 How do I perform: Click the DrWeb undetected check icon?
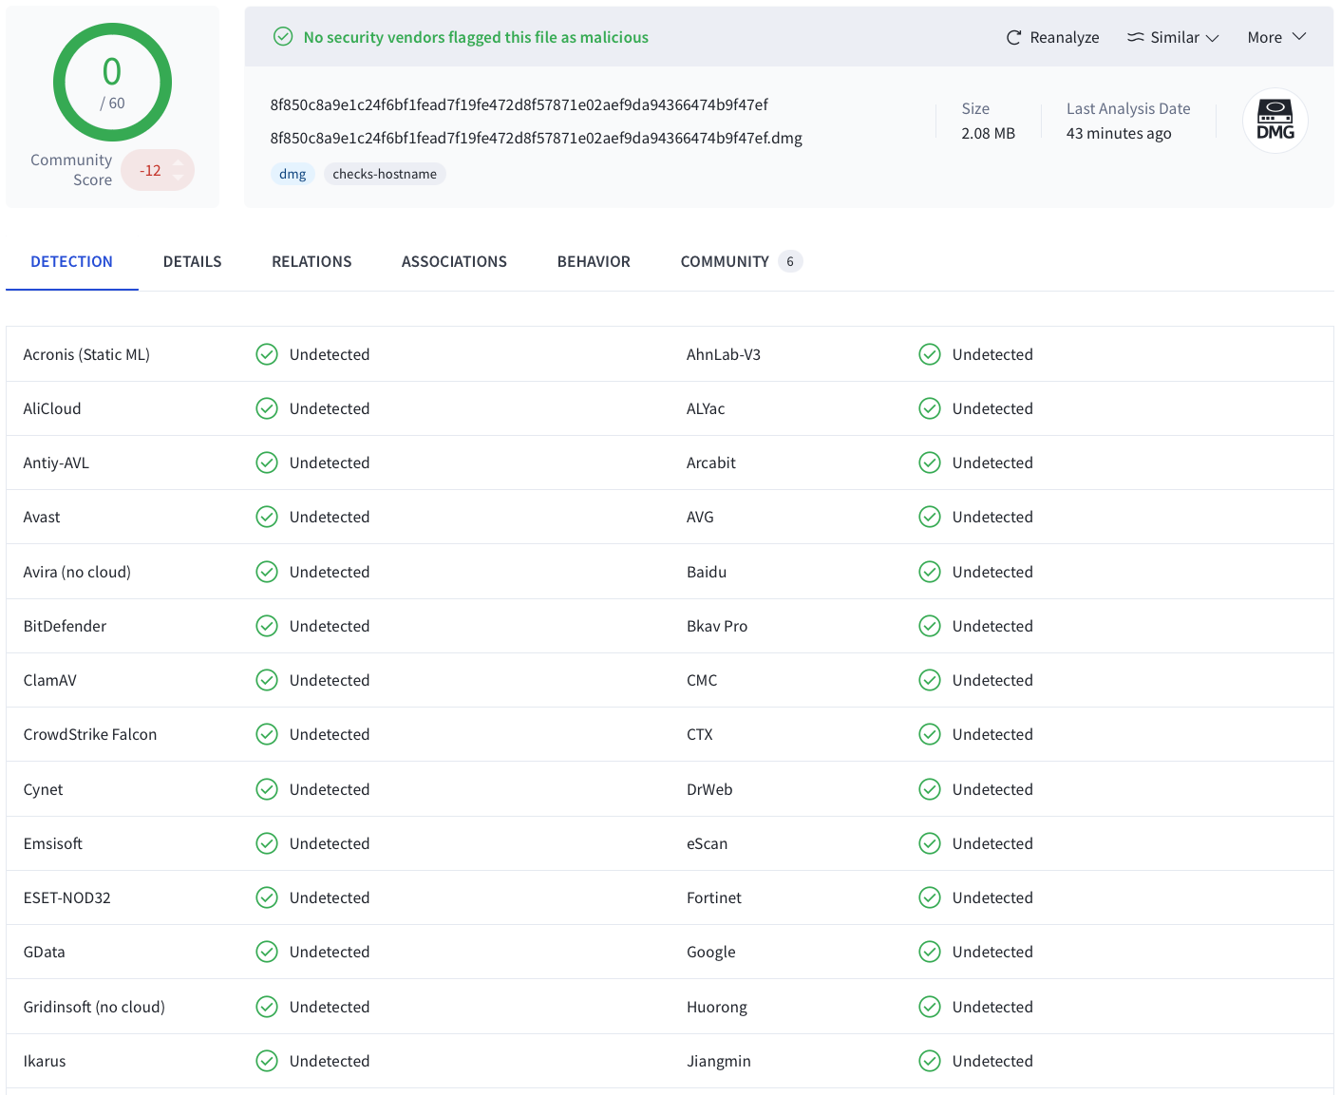[x=930, y=789]
